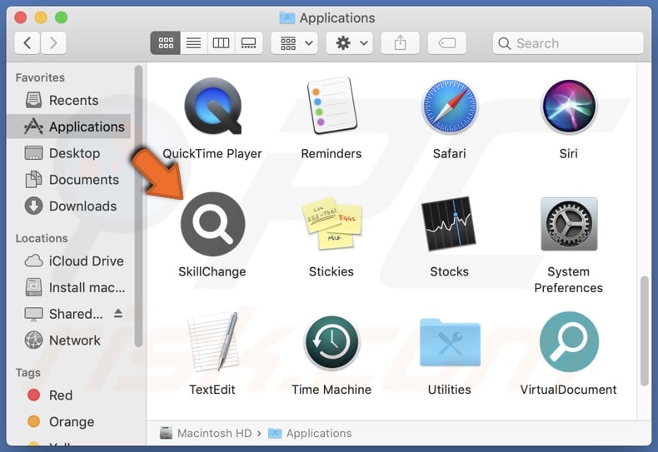Switch to gallery view
Viewport: 658px width, 452px height.
(248, 42)
